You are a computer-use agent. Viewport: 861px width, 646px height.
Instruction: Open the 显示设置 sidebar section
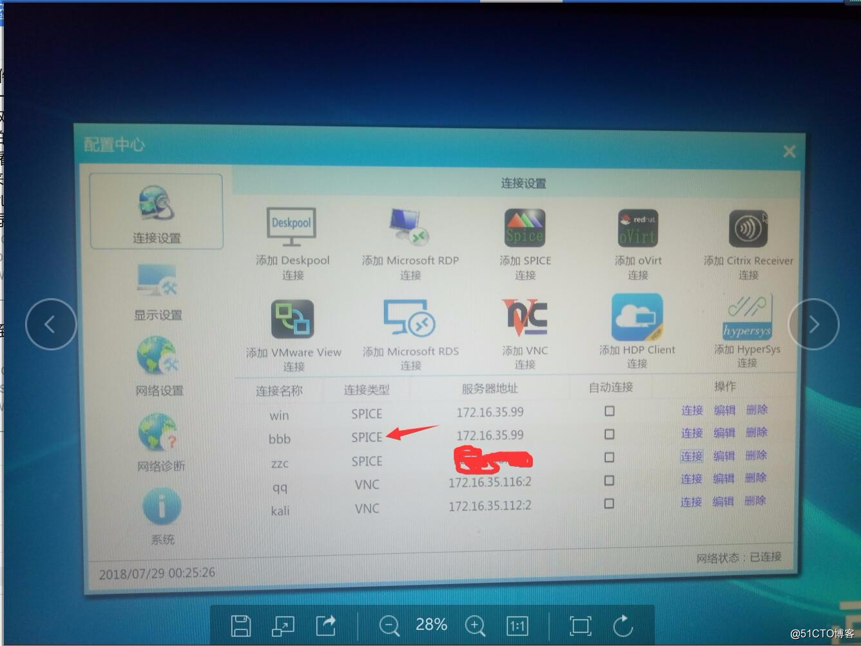[158, 292]
